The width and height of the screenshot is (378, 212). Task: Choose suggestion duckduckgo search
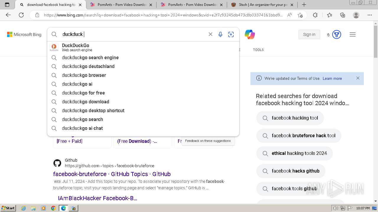pyautogui.click(x=143, y=120)
